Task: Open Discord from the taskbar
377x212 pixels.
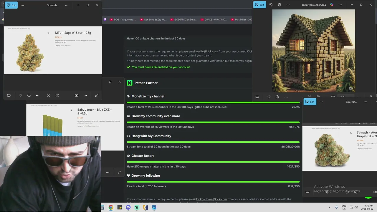Action: pyautogui.click(x=128, y=207)
